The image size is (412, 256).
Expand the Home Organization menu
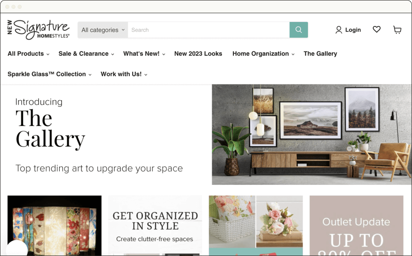coord(263,54)
